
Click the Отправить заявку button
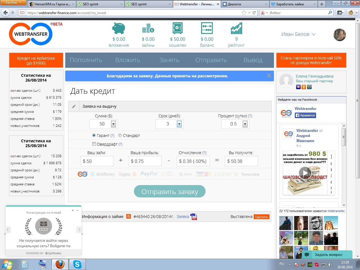(x=170, y=192)
